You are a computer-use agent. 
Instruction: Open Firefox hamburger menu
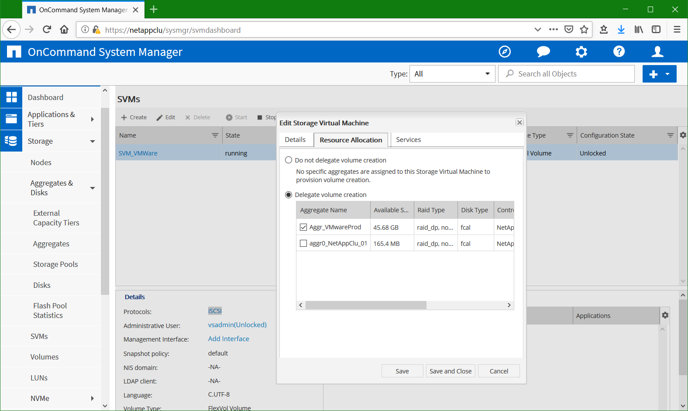[677, 29]
